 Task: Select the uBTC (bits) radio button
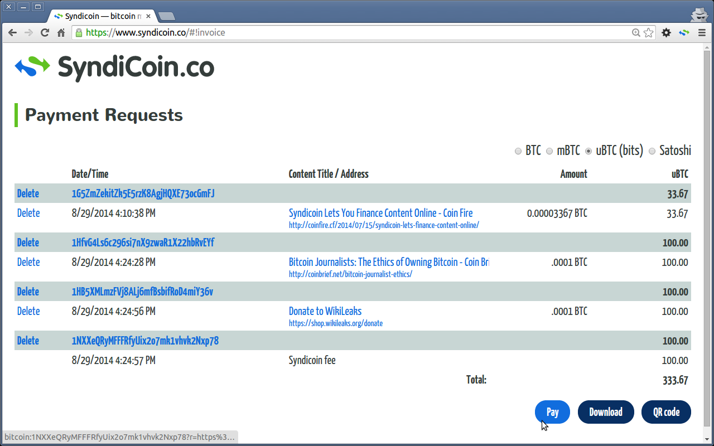click(x=588, y=151)
